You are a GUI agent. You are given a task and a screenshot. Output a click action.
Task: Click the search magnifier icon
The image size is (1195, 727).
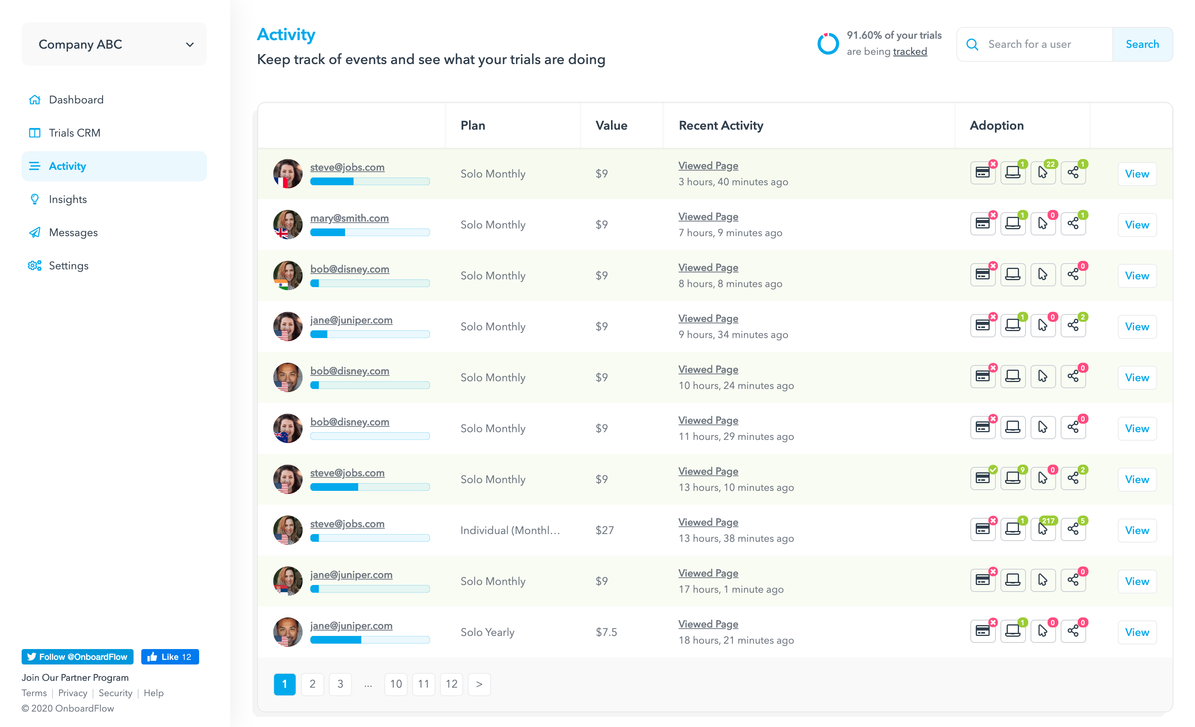pyautogui.click(x=972, y=44)
